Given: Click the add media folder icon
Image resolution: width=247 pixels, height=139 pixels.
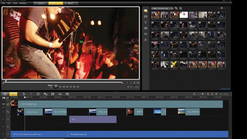Looking at the screenshot, I should tap(176, 8).
